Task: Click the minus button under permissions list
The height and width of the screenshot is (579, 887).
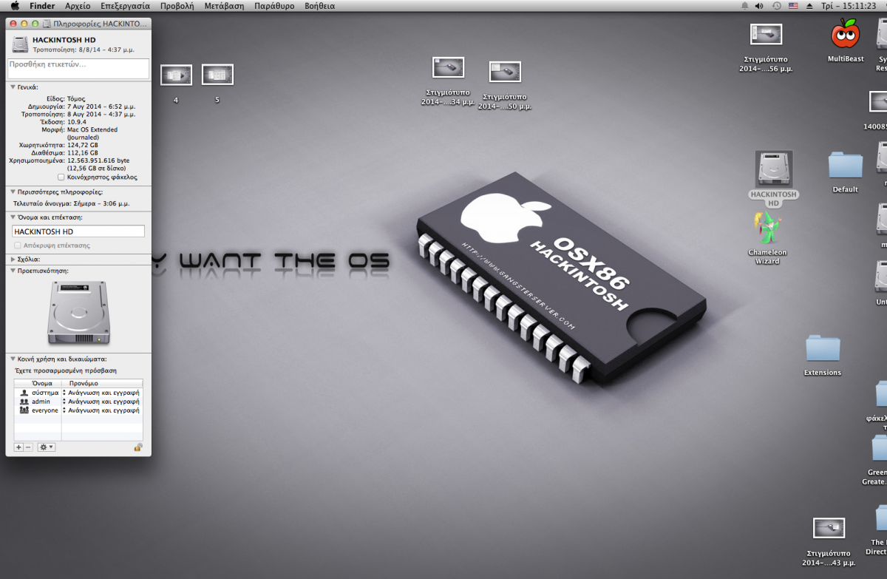Action: [x=28, y=447]
